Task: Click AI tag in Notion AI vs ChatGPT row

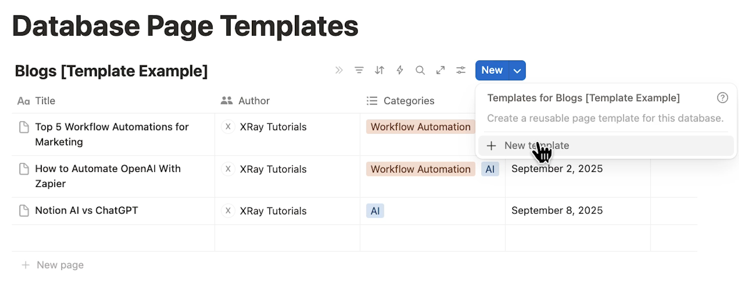Action: (x=375, y=211)
